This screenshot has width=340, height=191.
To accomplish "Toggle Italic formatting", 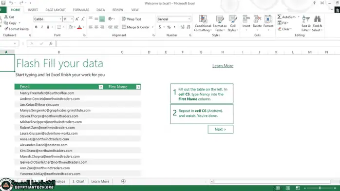I will [42, 27].
